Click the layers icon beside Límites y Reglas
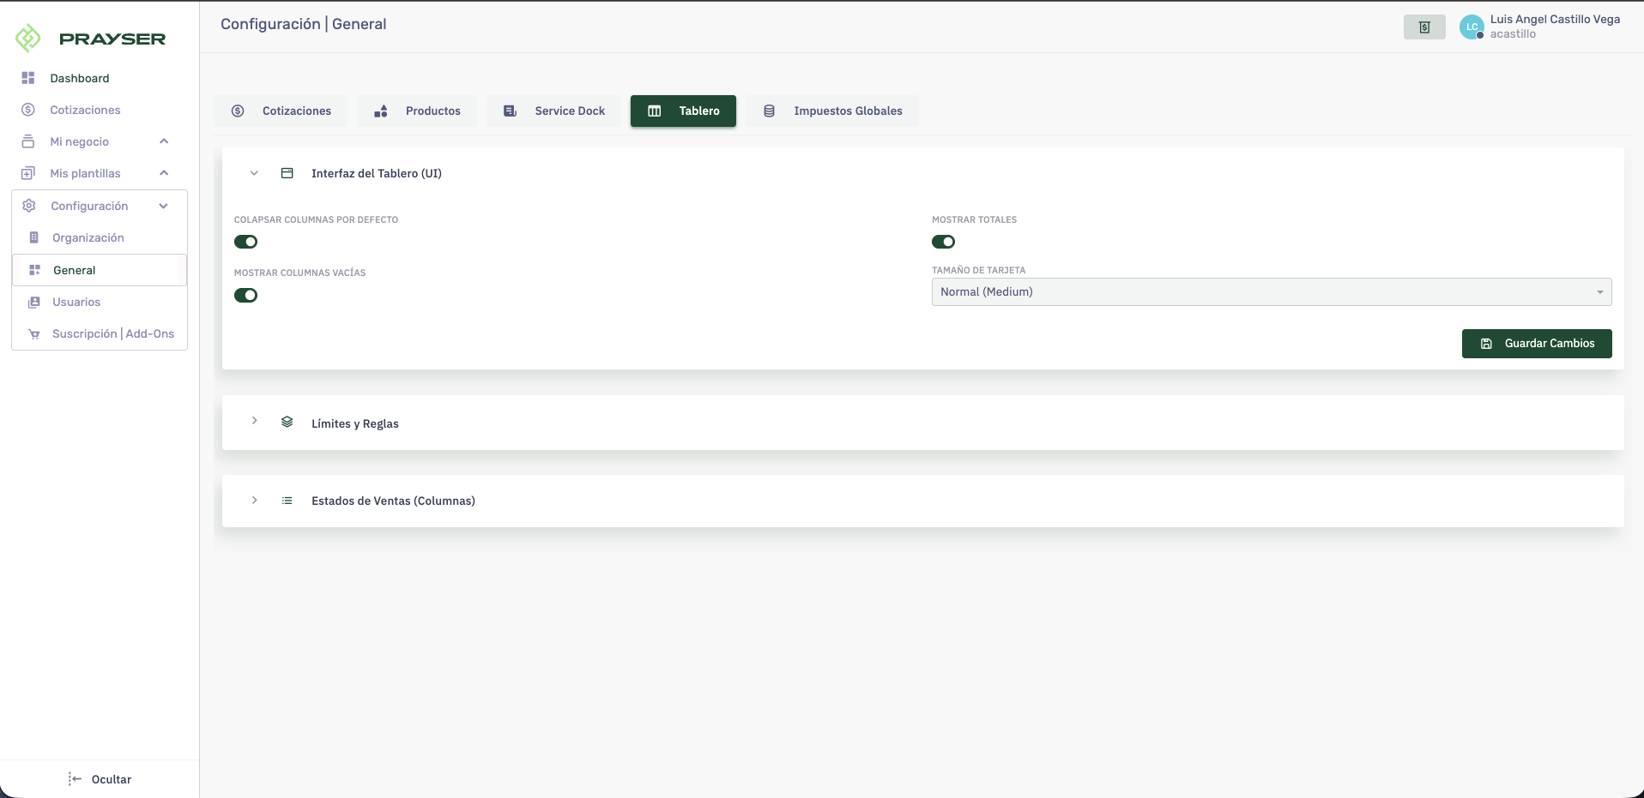 click(x=287, y=422)
